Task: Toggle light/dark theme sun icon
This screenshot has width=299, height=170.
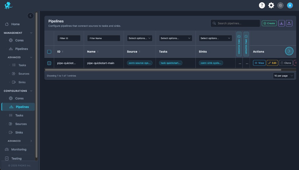Action: [280, 5]
